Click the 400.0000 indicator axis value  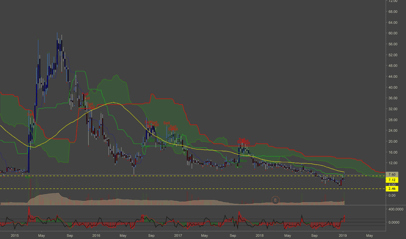396,209
